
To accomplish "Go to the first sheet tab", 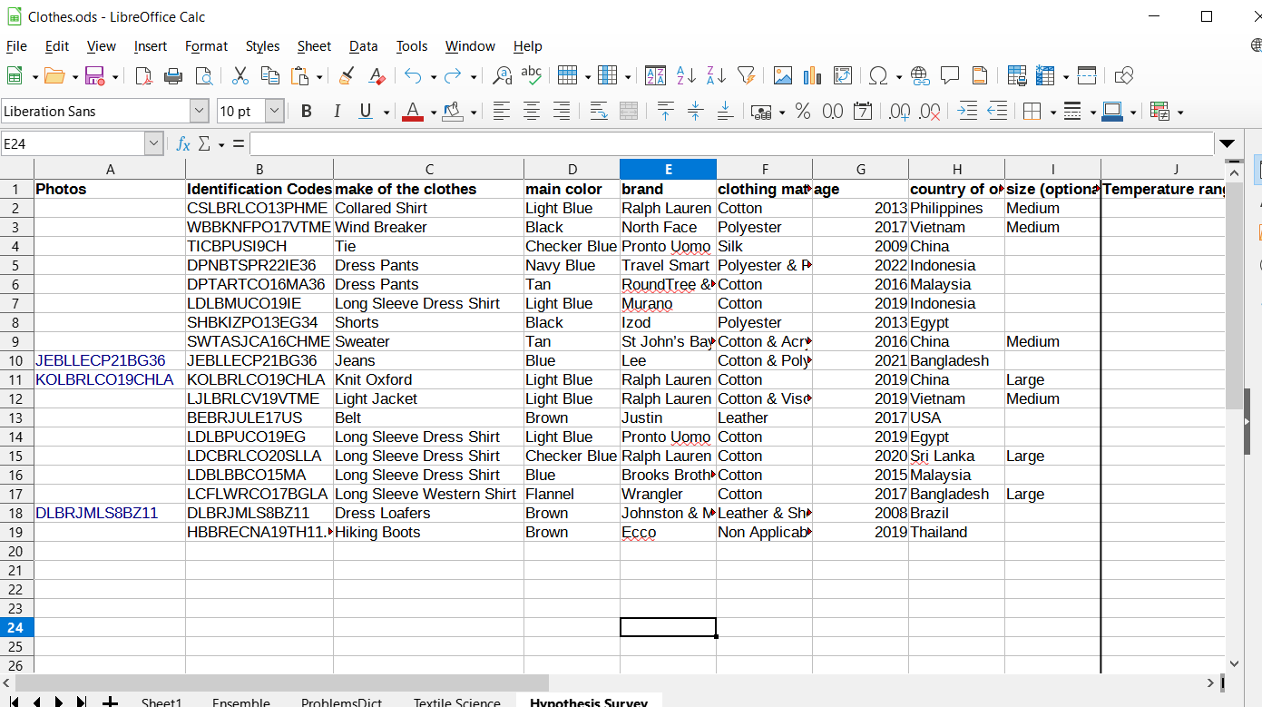I will [x=15, y=702].
